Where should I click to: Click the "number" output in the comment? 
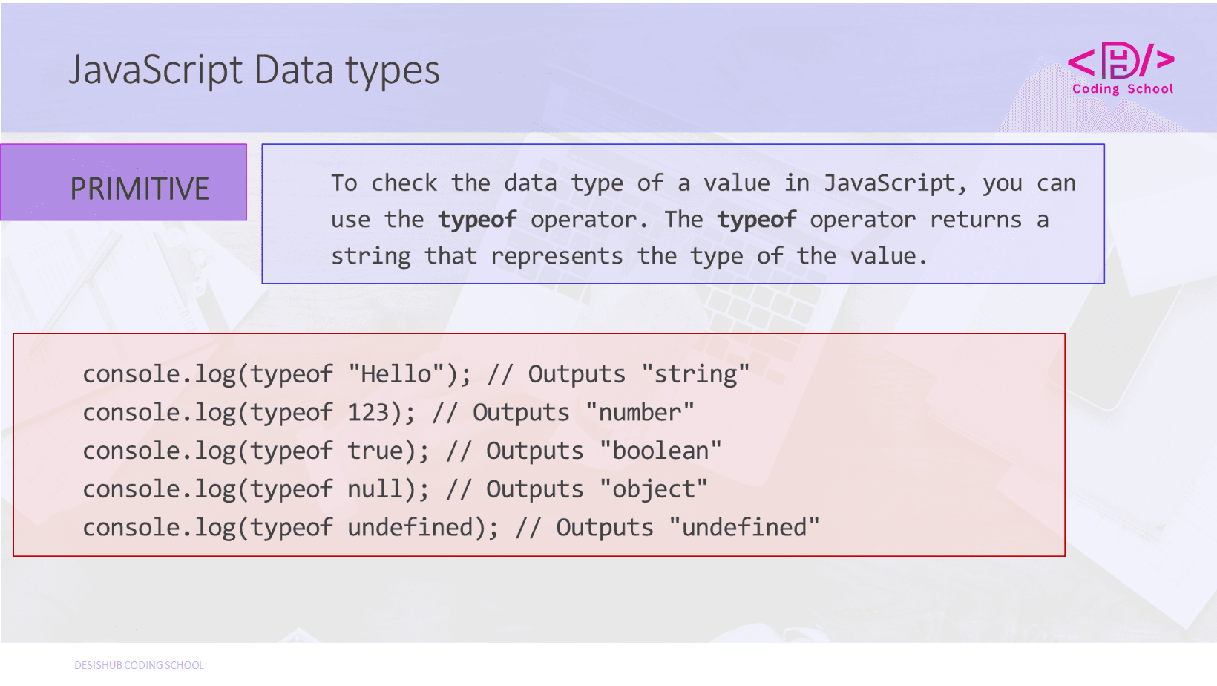click(640, 412)
